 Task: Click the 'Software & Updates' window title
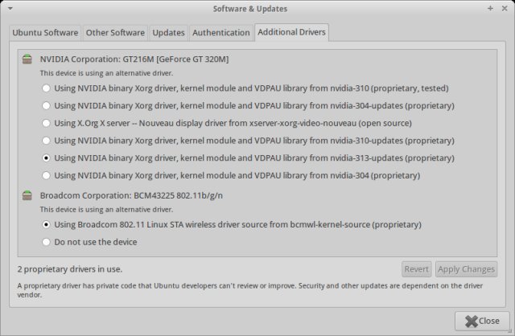250,9
